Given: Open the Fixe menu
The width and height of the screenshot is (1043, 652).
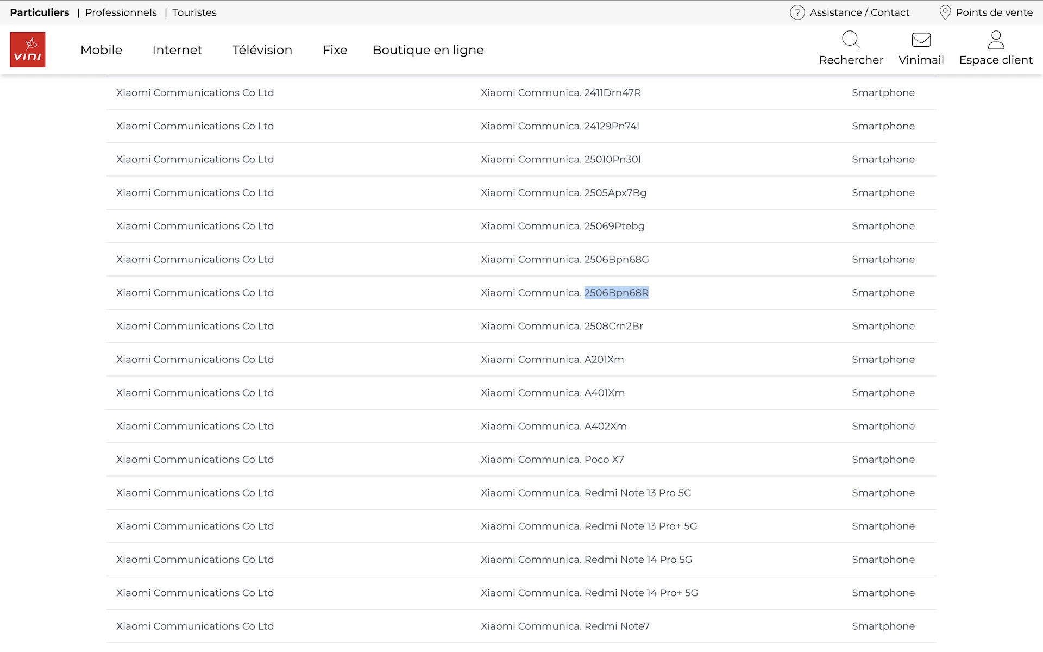Looking at the screenshot, I should [x=335, y=50].
